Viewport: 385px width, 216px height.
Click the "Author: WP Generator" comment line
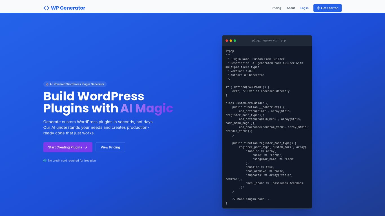pos(246,75)
